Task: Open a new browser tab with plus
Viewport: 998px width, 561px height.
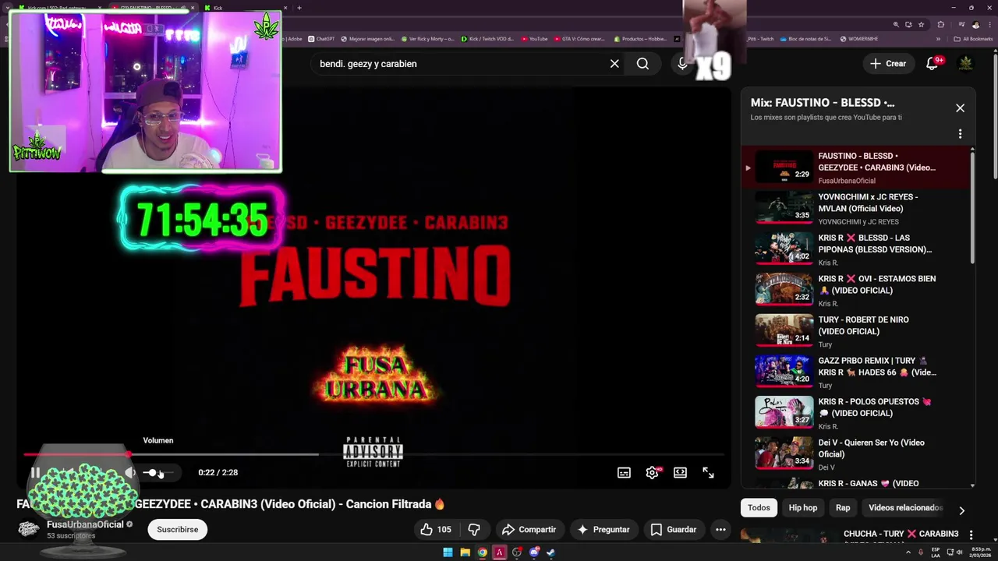Action: point(299,8)
